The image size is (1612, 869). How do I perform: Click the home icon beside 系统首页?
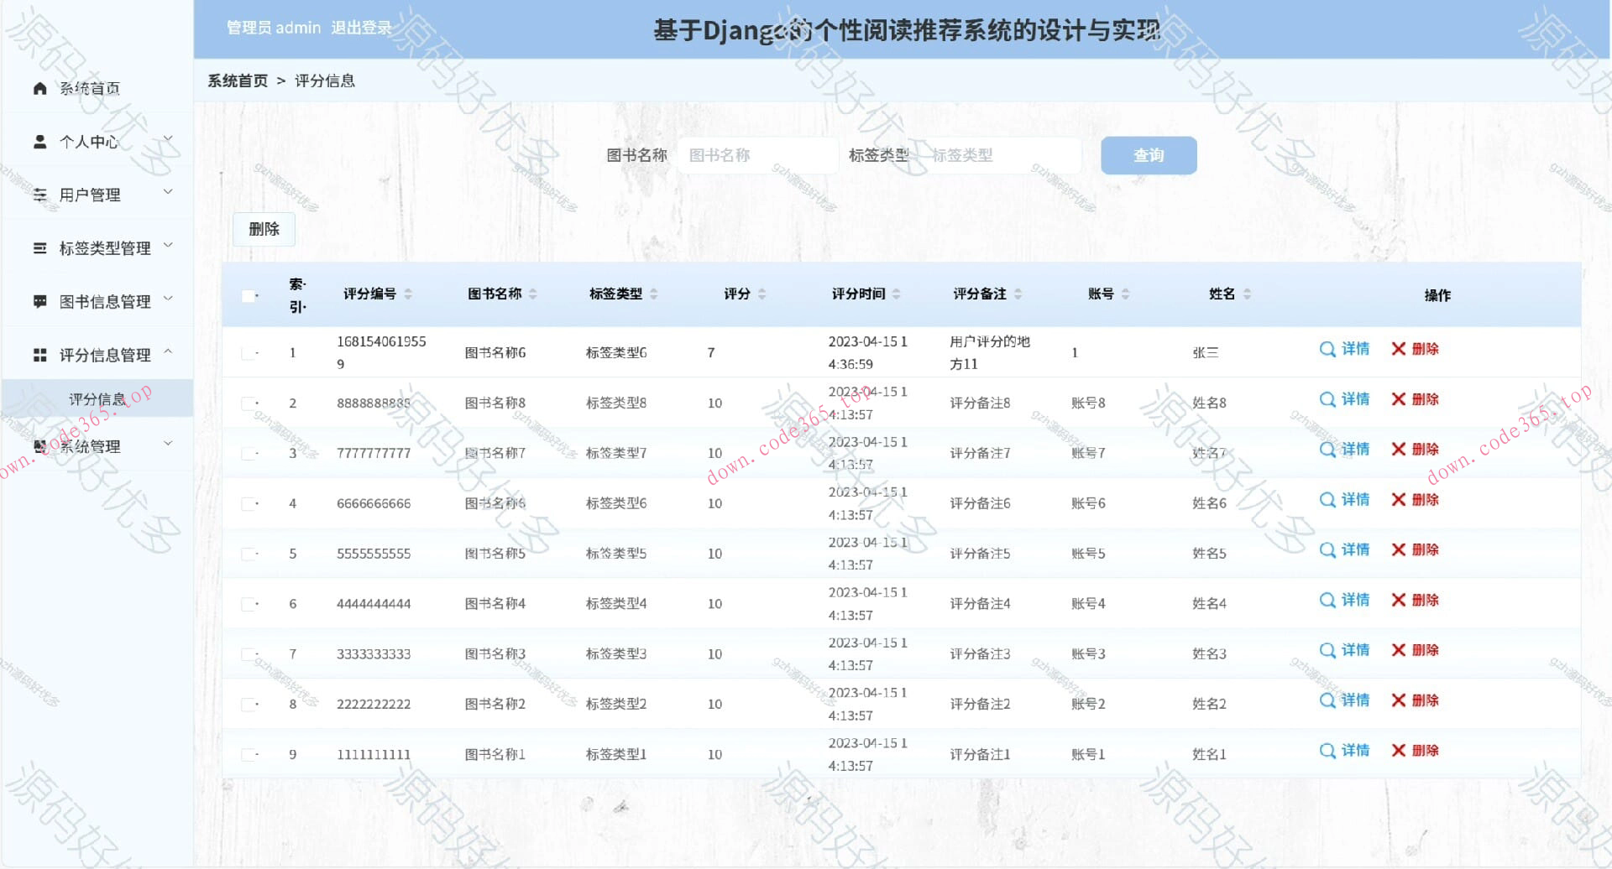click(x=39, y=86)
